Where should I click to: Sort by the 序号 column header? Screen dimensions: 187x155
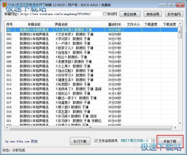click(10, 24)
